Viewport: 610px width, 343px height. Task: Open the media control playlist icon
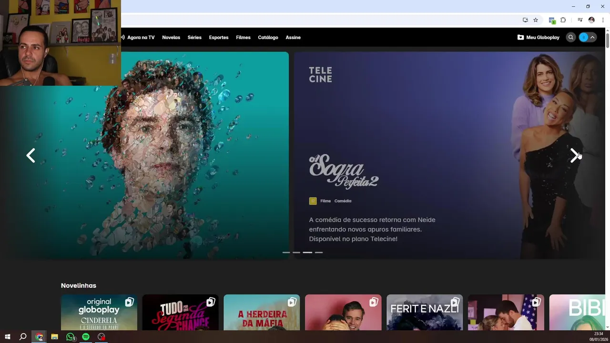coord(580,20)
